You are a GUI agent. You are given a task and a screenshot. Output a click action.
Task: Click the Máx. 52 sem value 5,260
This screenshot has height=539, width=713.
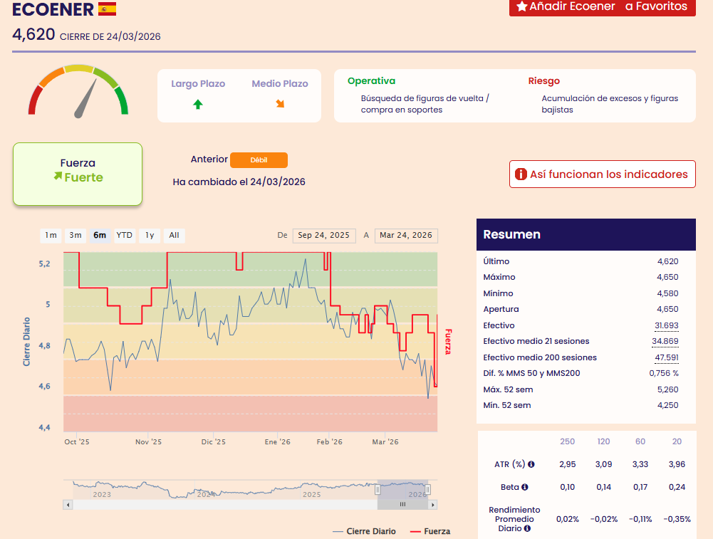coord(668,389)
